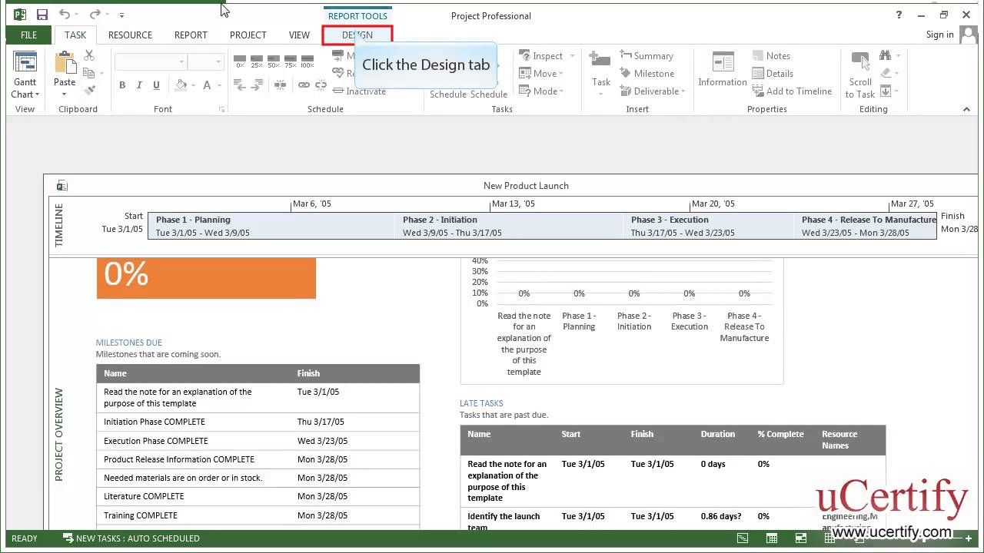Mark task 50% complete
The image size is (984, 553).
[274, 61]
